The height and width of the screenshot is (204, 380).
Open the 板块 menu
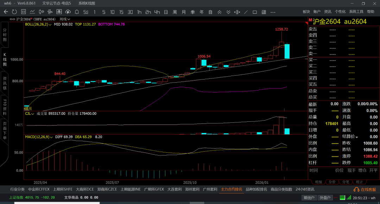point(306,12)
